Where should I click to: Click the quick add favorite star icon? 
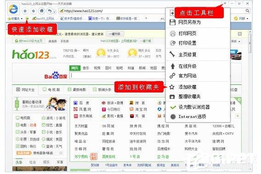[x=27, y=18]
